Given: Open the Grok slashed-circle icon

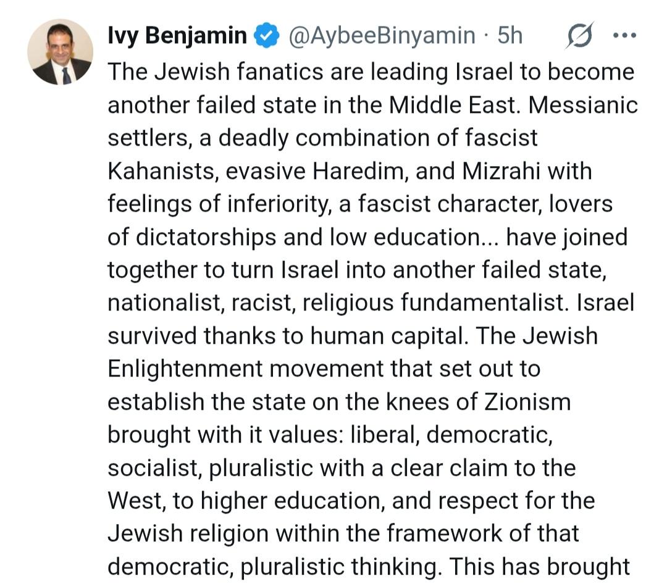Looking at the screenshot, I should pos(580,36).
